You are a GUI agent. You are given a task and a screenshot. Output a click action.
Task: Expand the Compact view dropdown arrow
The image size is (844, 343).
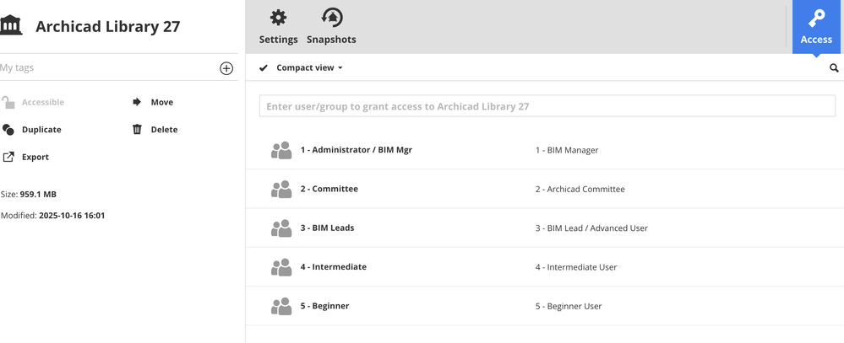(340, 68)
